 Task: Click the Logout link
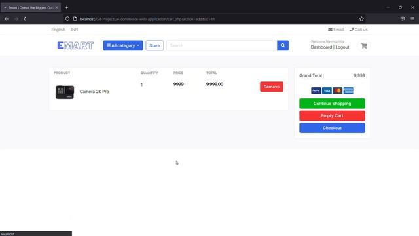[342, 47]
